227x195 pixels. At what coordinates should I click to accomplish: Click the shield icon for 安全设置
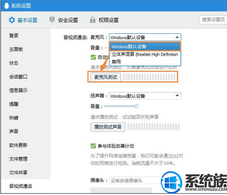(x=52, y=20)
